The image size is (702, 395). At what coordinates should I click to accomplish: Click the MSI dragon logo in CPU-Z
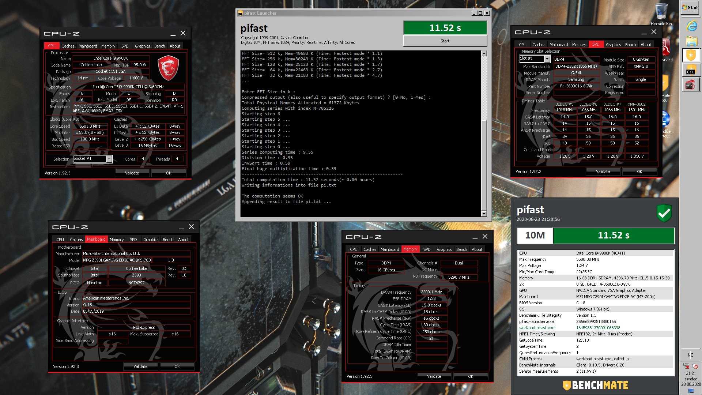168,68
